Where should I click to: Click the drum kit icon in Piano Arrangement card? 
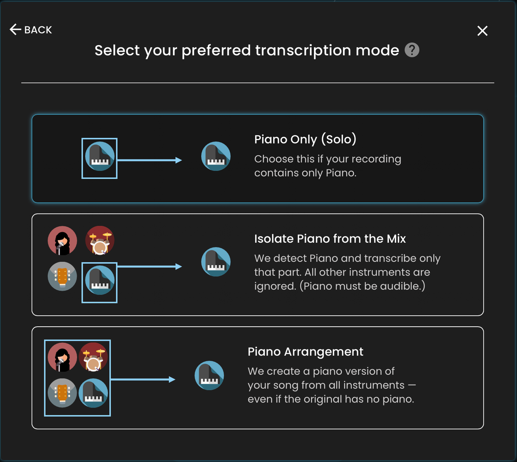point(93,357)
